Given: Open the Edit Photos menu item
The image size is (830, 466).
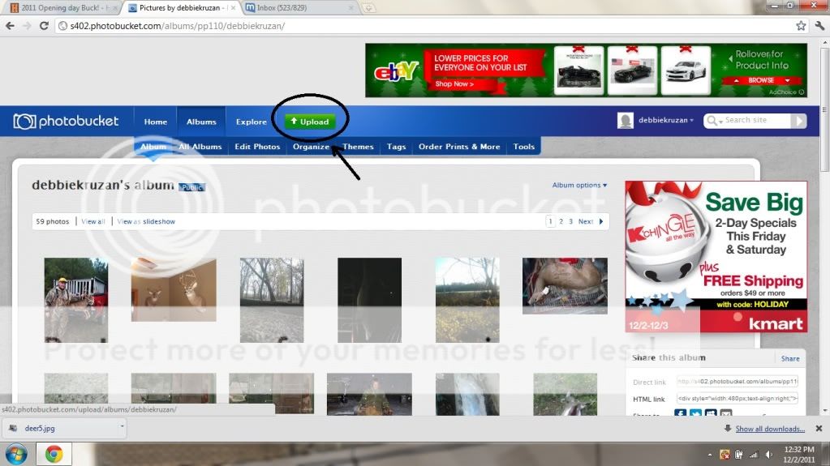Looking at the screenshot, I should pos(257,147).
